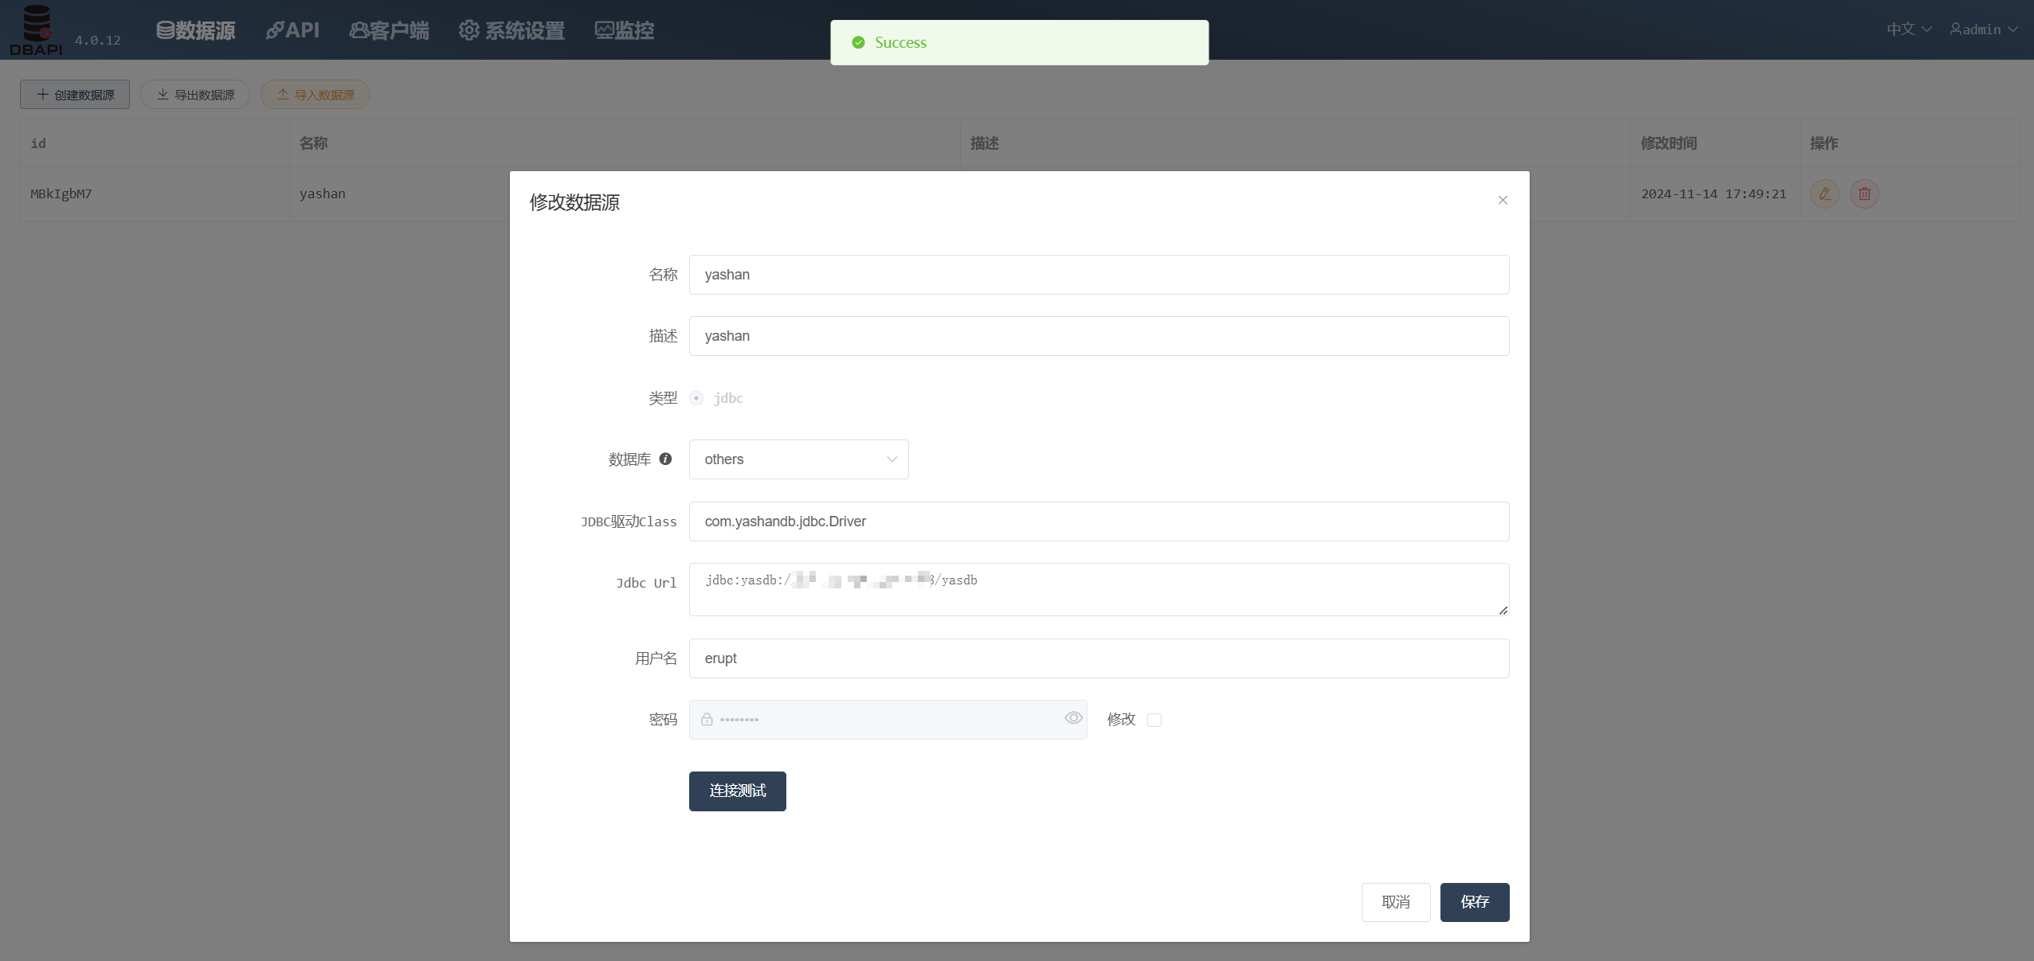Viewport: 2034px width, 961px height.
Task: Click the green Success check icon
Action: (858, 42)
